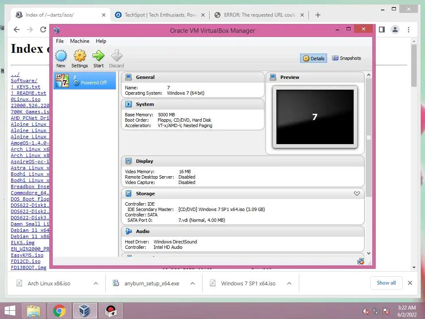Click VirtualBox cube icon on taskbar
The height and width of the screenshot is (319, 425).
(85, 311)
